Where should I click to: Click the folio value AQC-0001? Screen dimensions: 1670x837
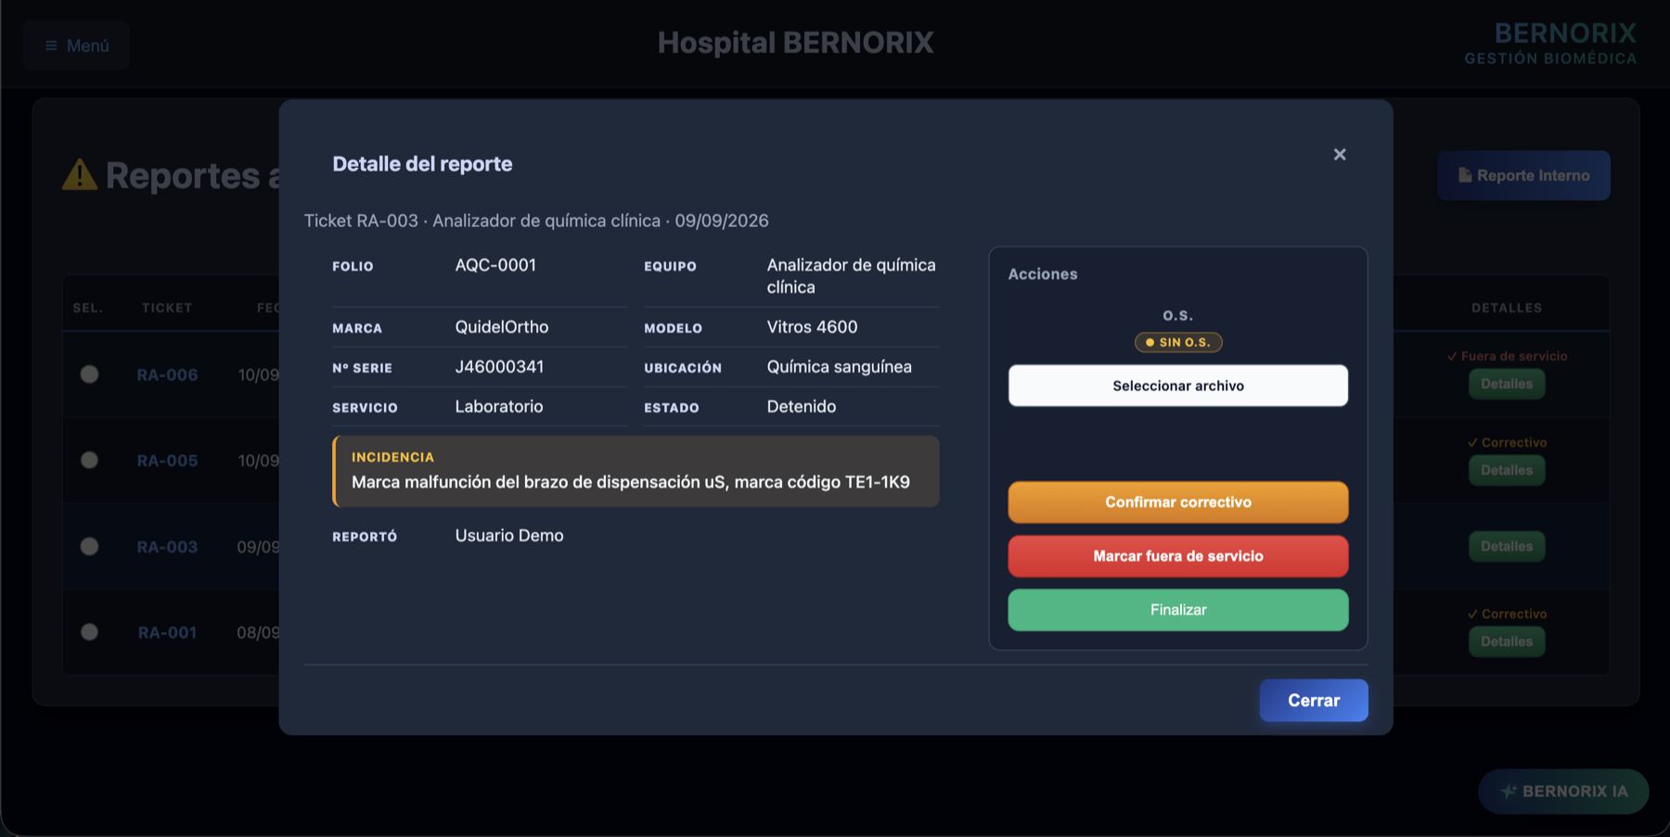pyautogui.click(x=495, y=265)
